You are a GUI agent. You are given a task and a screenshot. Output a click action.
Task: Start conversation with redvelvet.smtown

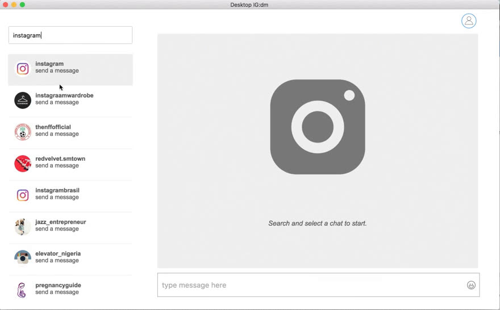[60, 159]
